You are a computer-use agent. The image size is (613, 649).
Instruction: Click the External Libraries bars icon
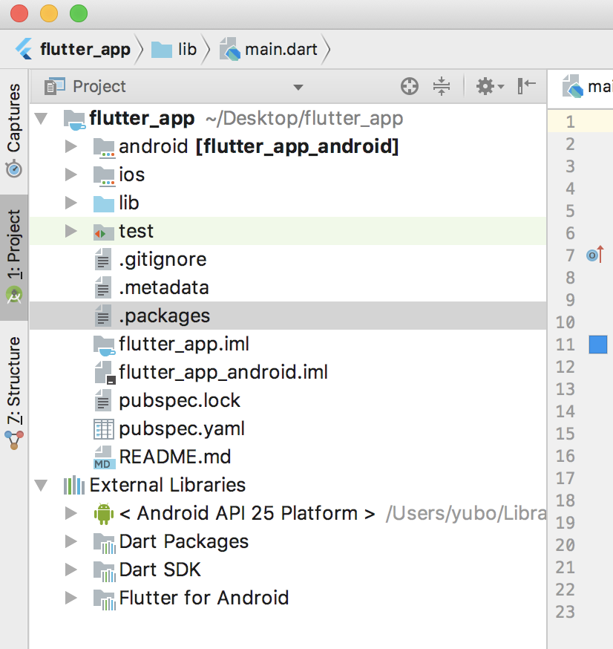pyautogui.click(x=74, y=485)
